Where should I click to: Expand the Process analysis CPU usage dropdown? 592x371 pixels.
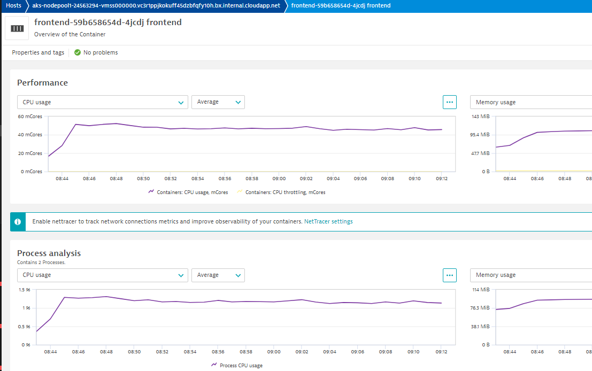[102, 275]
